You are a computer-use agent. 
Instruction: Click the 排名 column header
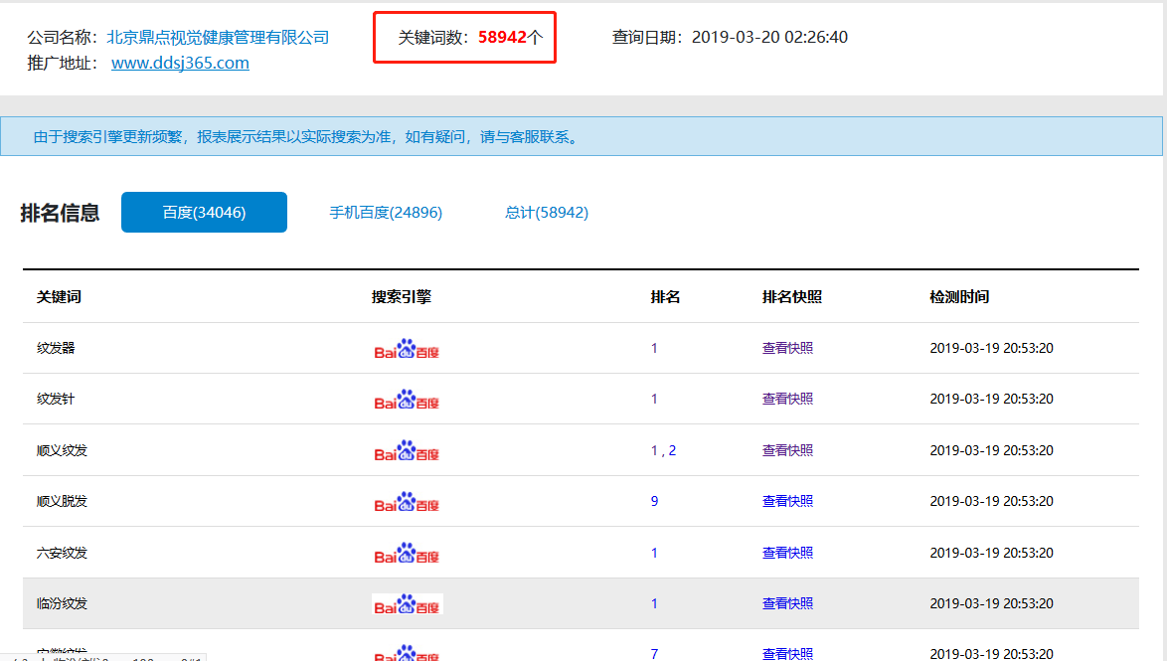point(665,297)
